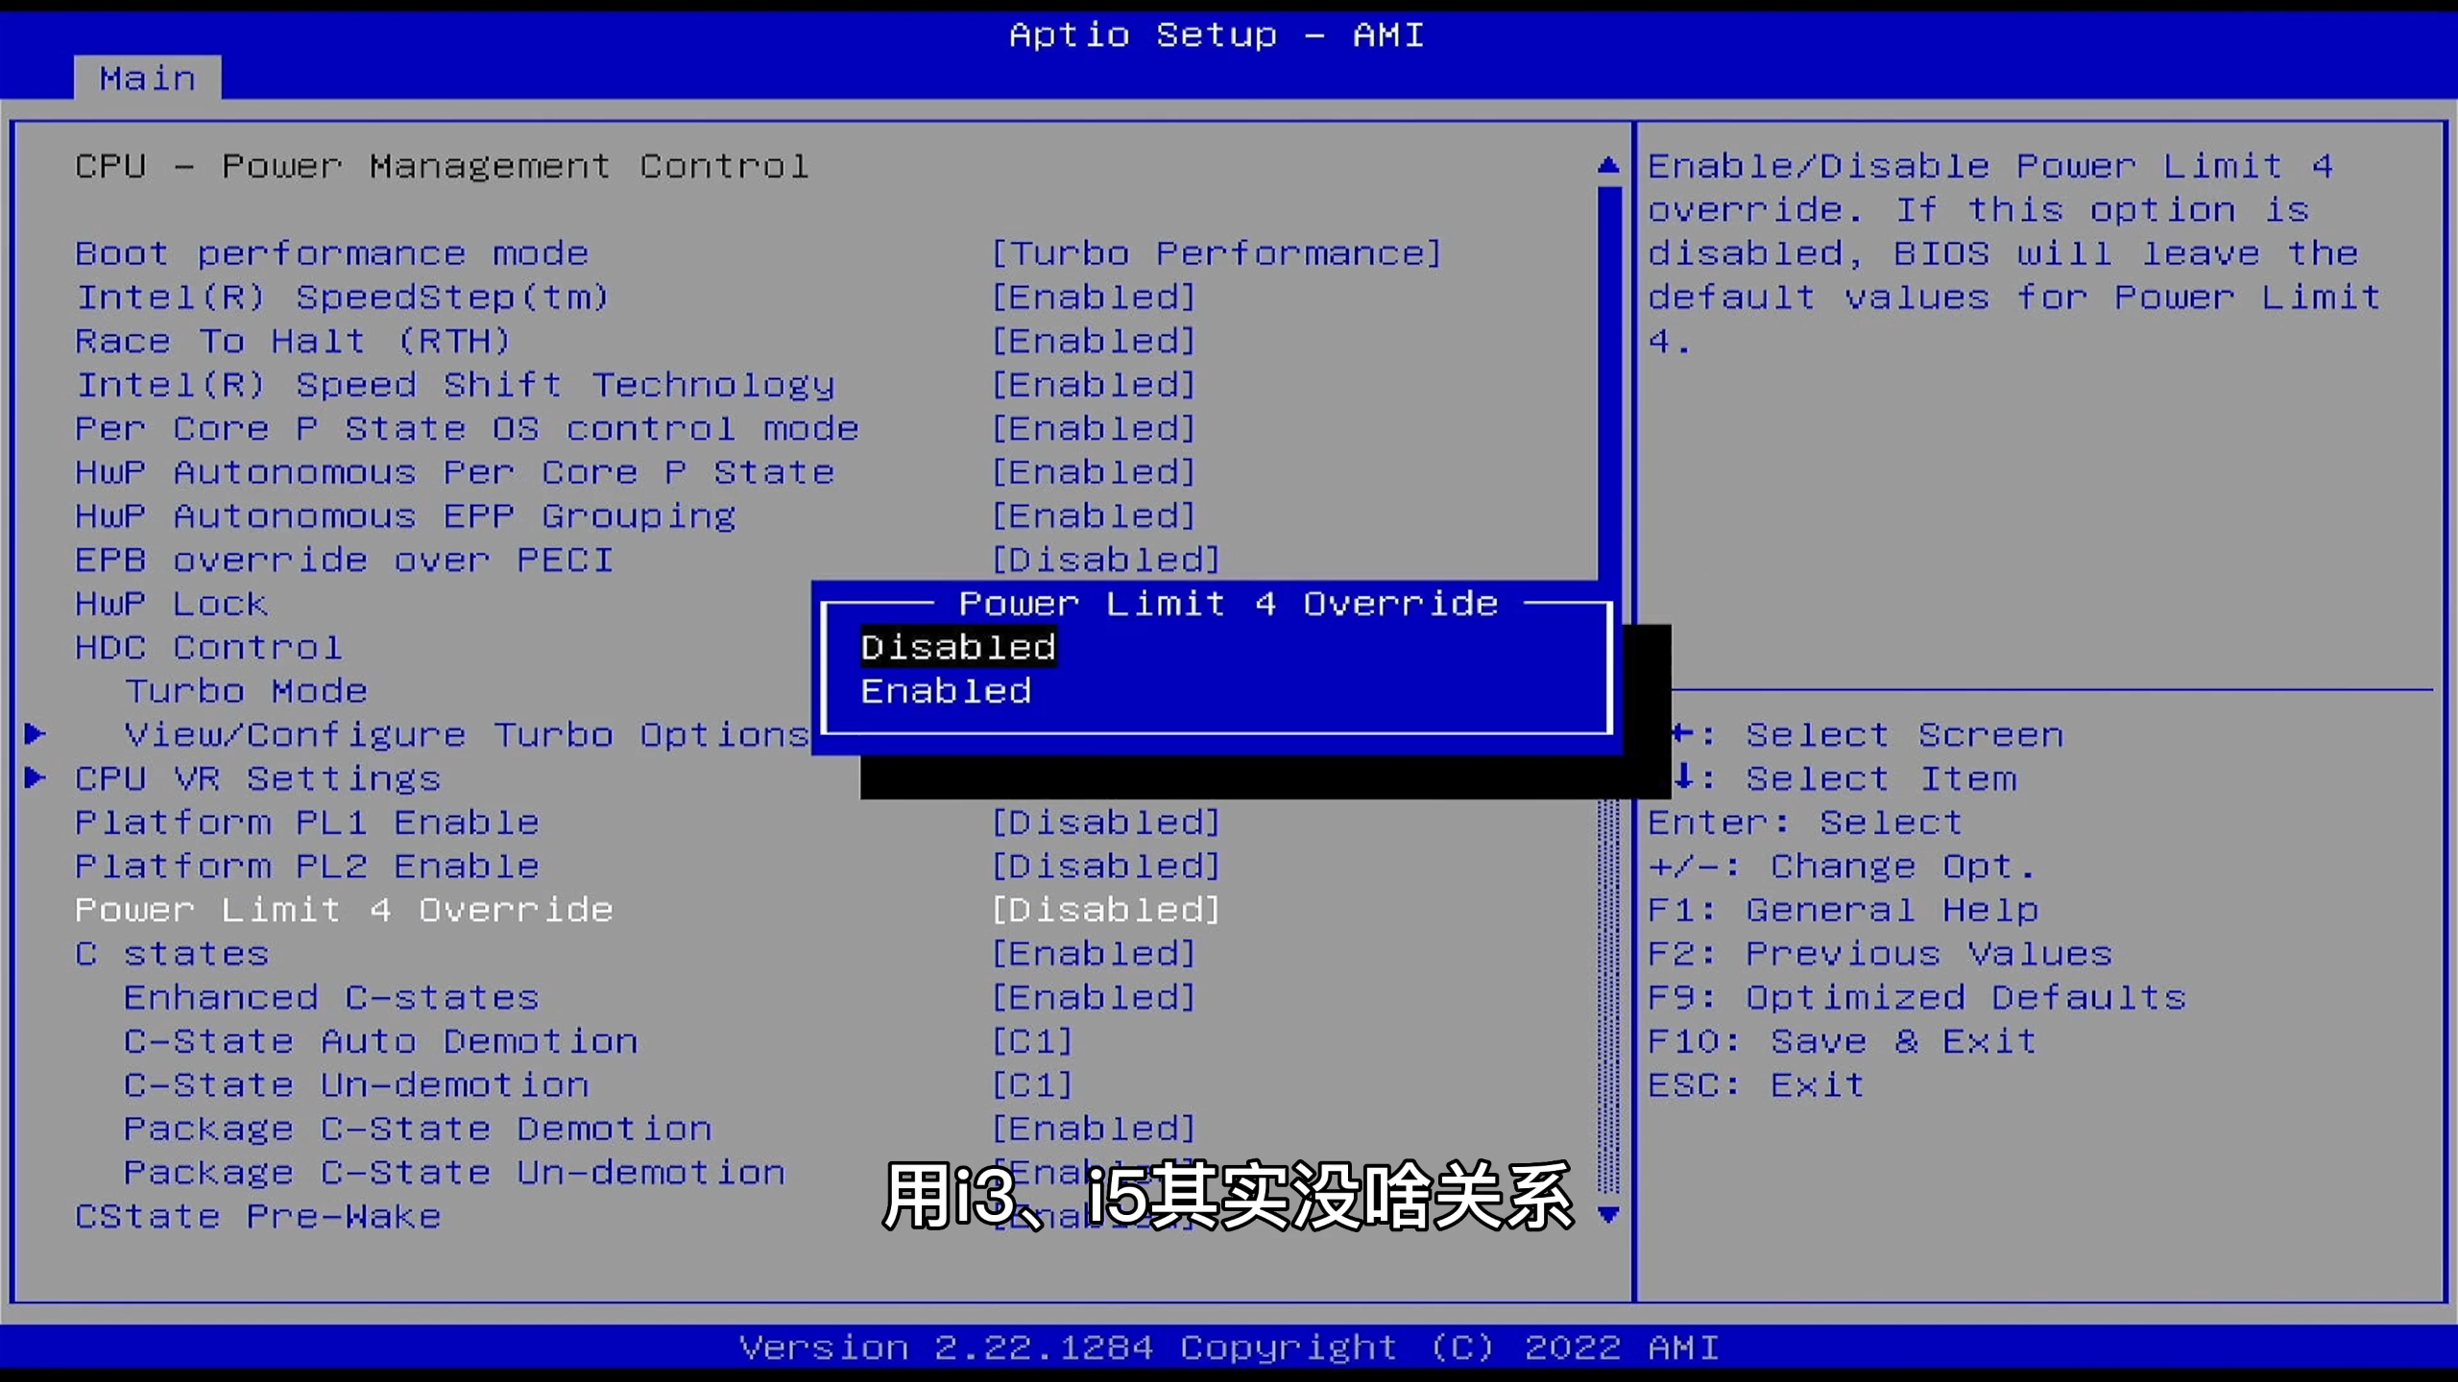Viewport: 2458px width, 1382px height.
Task: Select the C states setting label
Action: (173, 954)
